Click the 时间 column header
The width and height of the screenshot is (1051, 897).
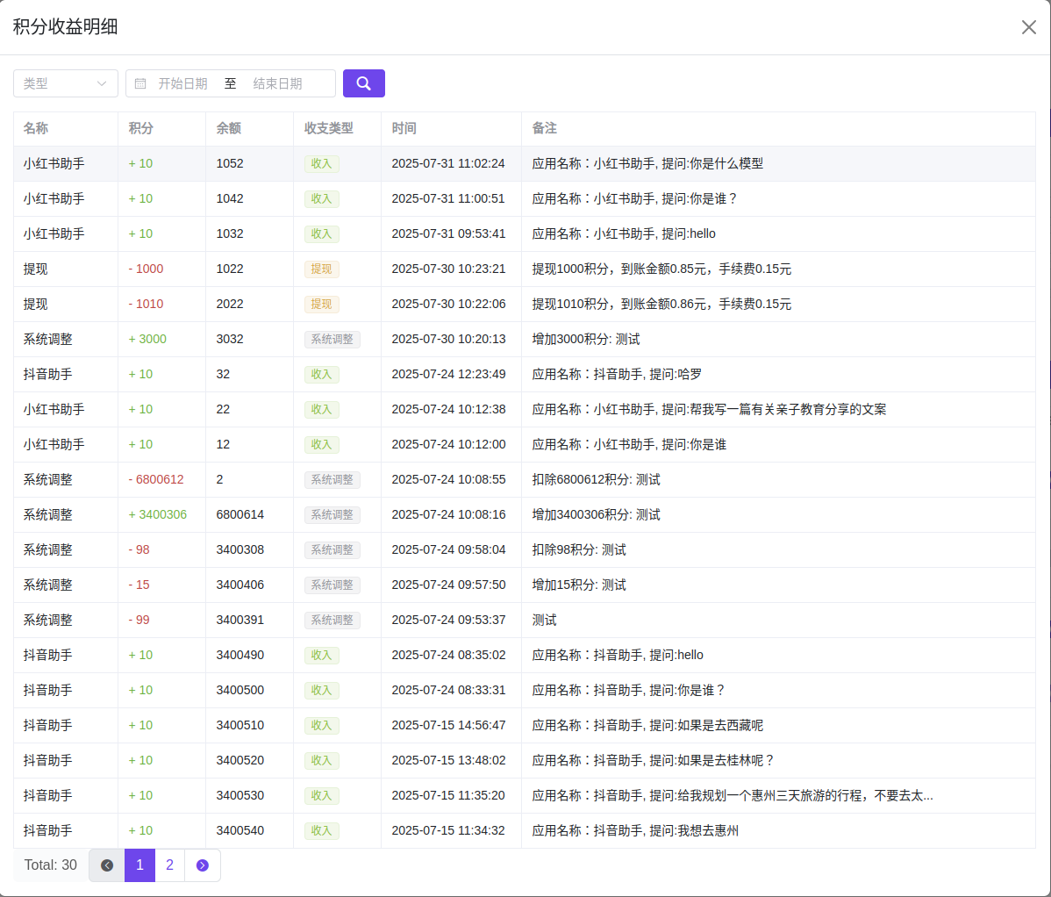point(404,128)
